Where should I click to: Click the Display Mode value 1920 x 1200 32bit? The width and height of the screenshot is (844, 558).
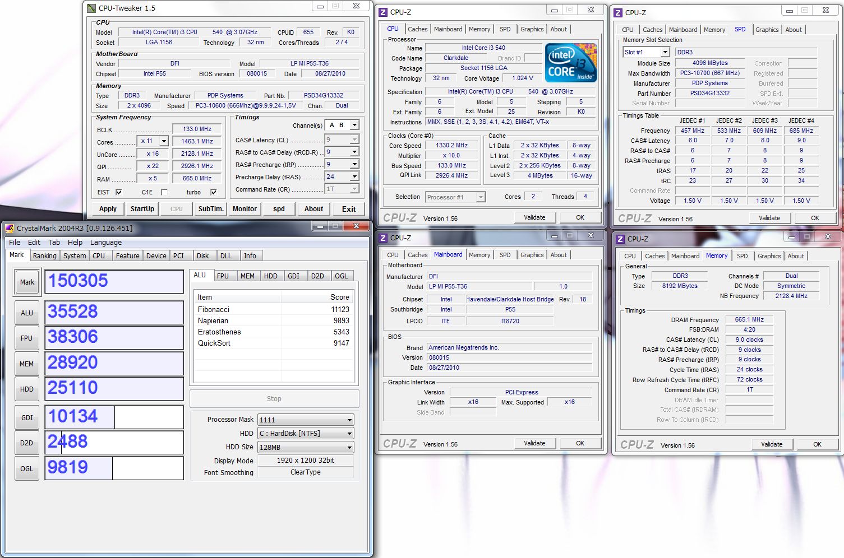(x=305, y=461)
